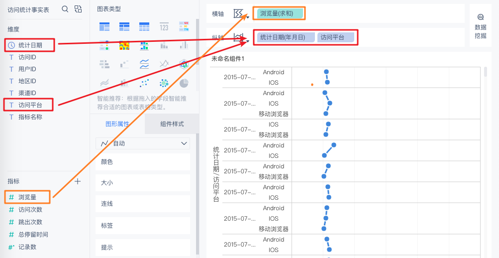Select the 访问次数 indicator field
This screenshot has width=499, height=258.
[x=30, y=210]
